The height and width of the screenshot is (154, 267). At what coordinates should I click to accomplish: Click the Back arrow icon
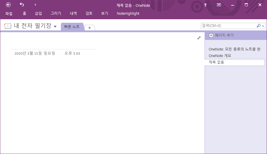pos(8,5)
